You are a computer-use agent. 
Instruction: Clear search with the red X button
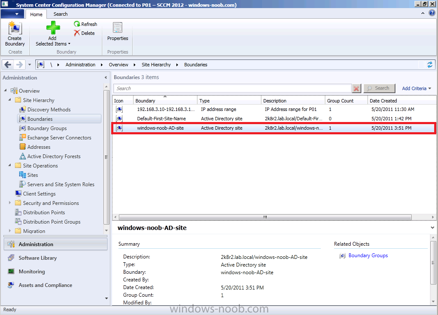tap(357, 88)
